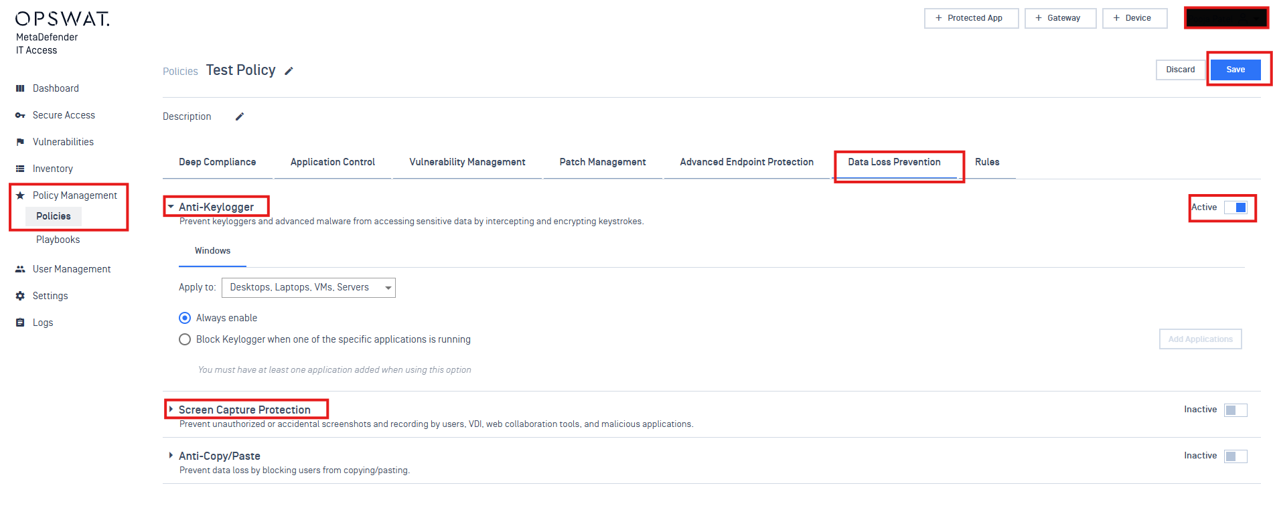Select Always enable radio option
The height and width of the screenshot is (516, 1273).
[185, 318]
